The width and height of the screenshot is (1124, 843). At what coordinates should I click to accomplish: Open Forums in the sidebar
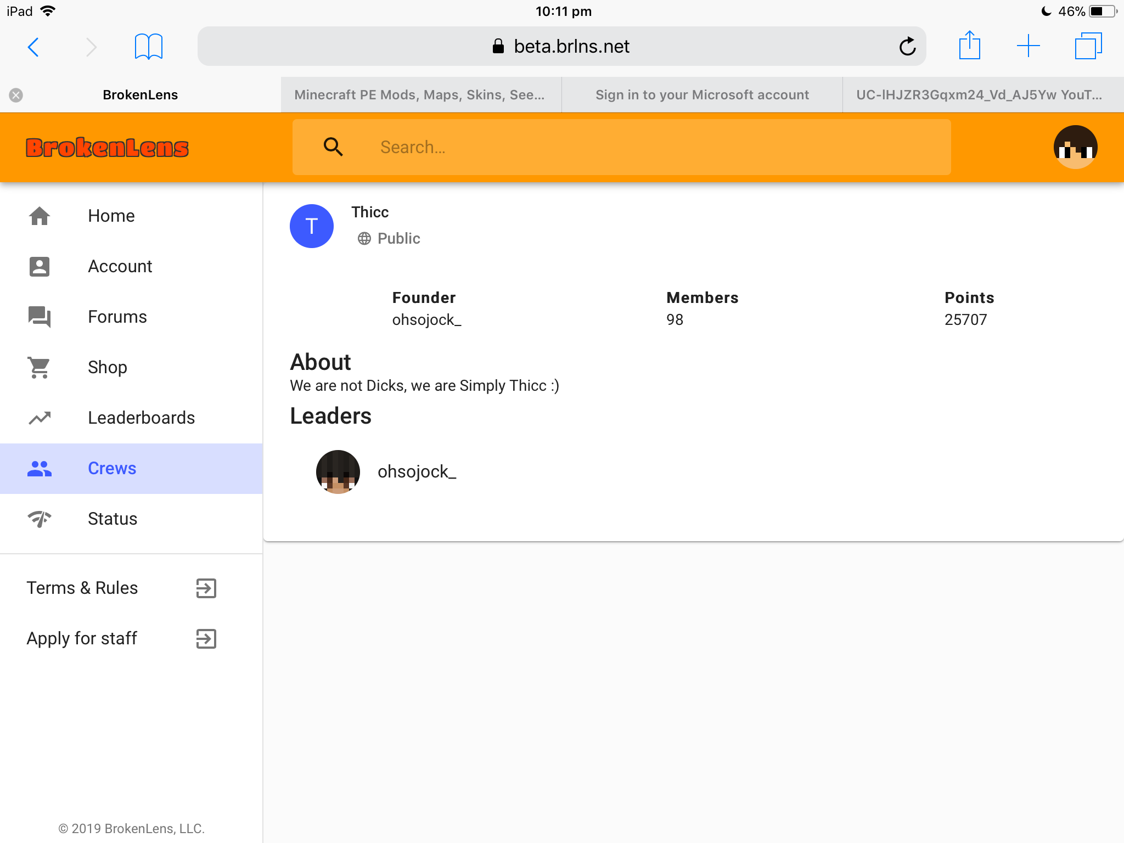click(x=132, y=317)
